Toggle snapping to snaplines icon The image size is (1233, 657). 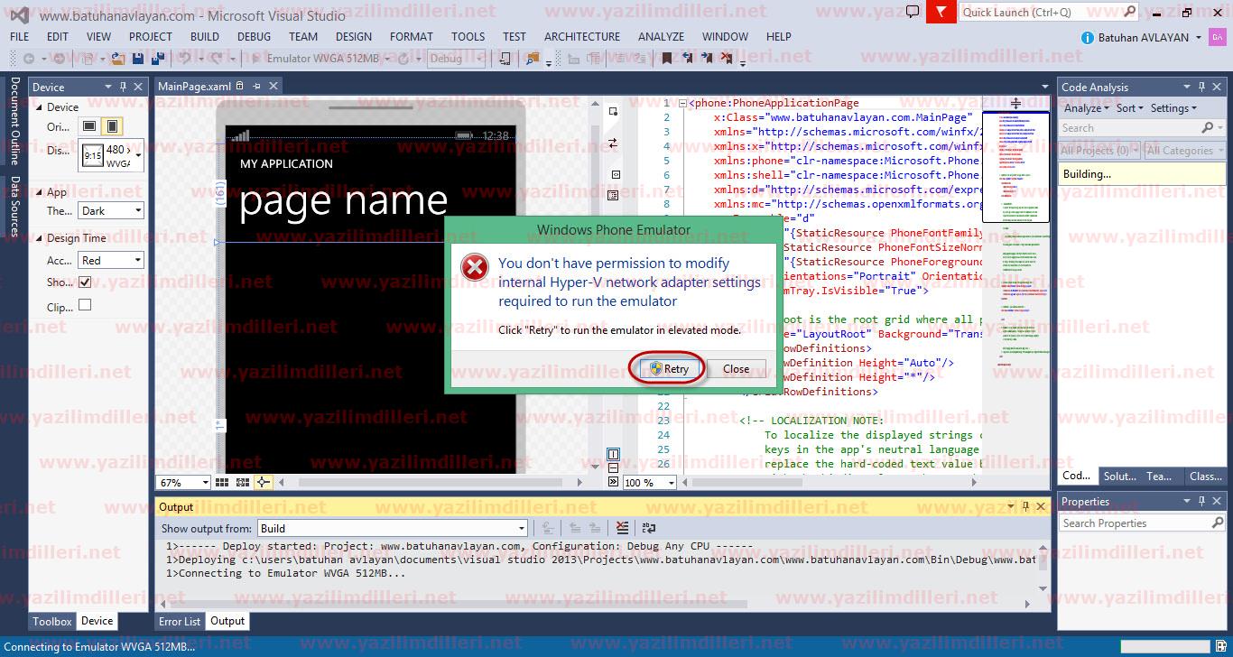point(263,483)
